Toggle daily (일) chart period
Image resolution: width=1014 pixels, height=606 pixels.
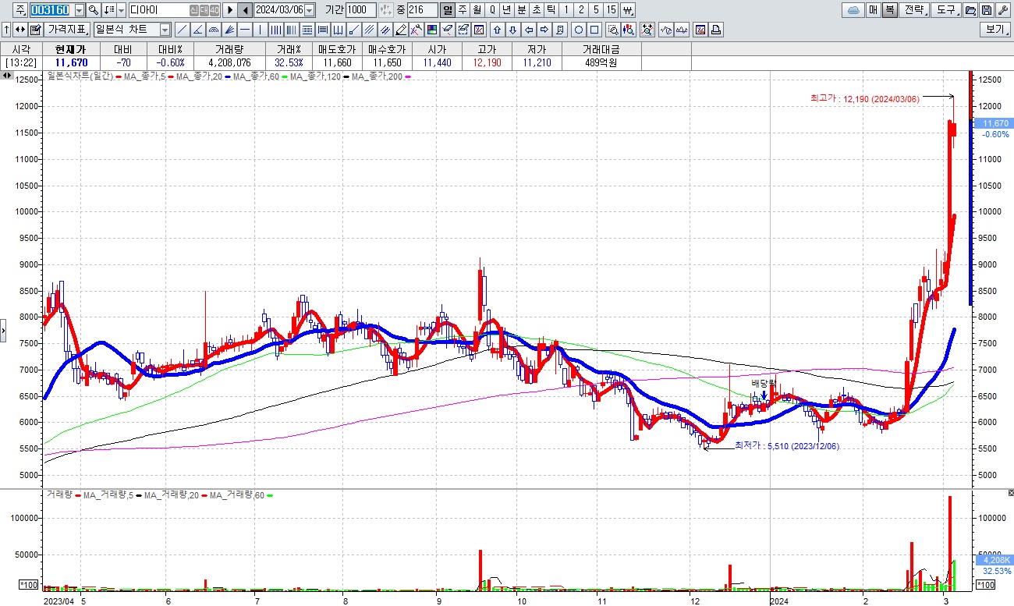point(448,10)
